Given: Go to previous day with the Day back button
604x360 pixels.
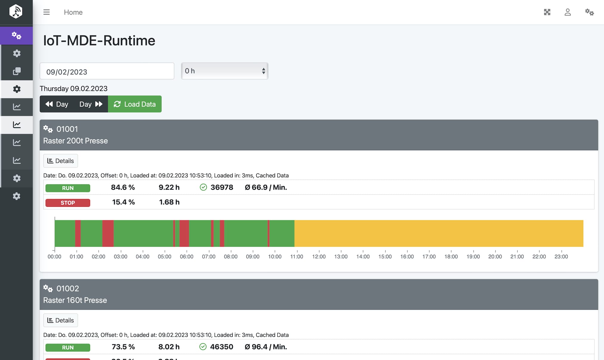Looking at the screenshot, I should 57,104.
